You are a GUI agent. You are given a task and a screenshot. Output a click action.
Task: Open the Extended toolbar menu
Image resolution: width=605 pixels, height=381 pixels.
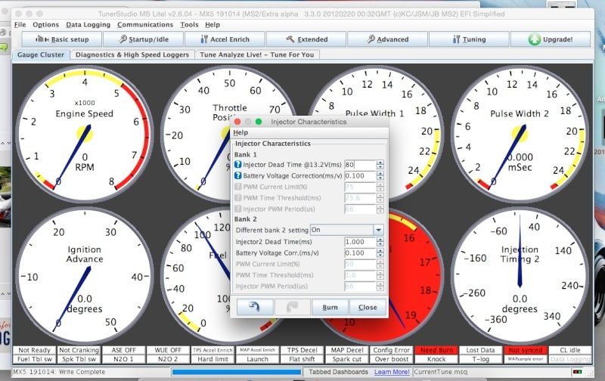[x=306, y=39]
